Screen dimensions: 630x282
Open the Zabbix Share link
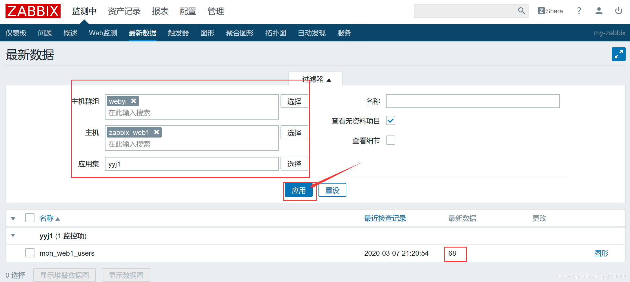550,11
